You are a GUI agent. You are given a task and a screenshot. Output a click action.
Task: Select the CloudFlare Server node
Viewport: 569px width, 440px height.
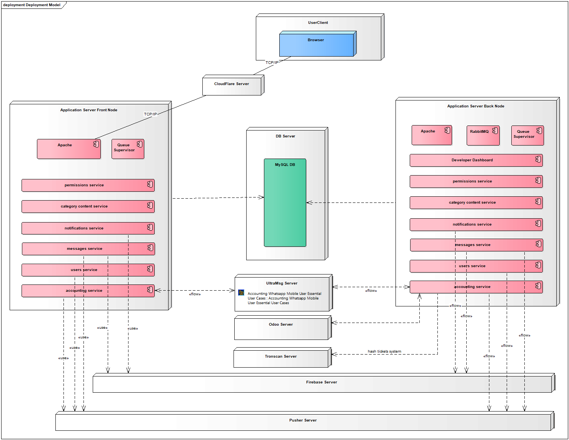click(x=232, y=85)
